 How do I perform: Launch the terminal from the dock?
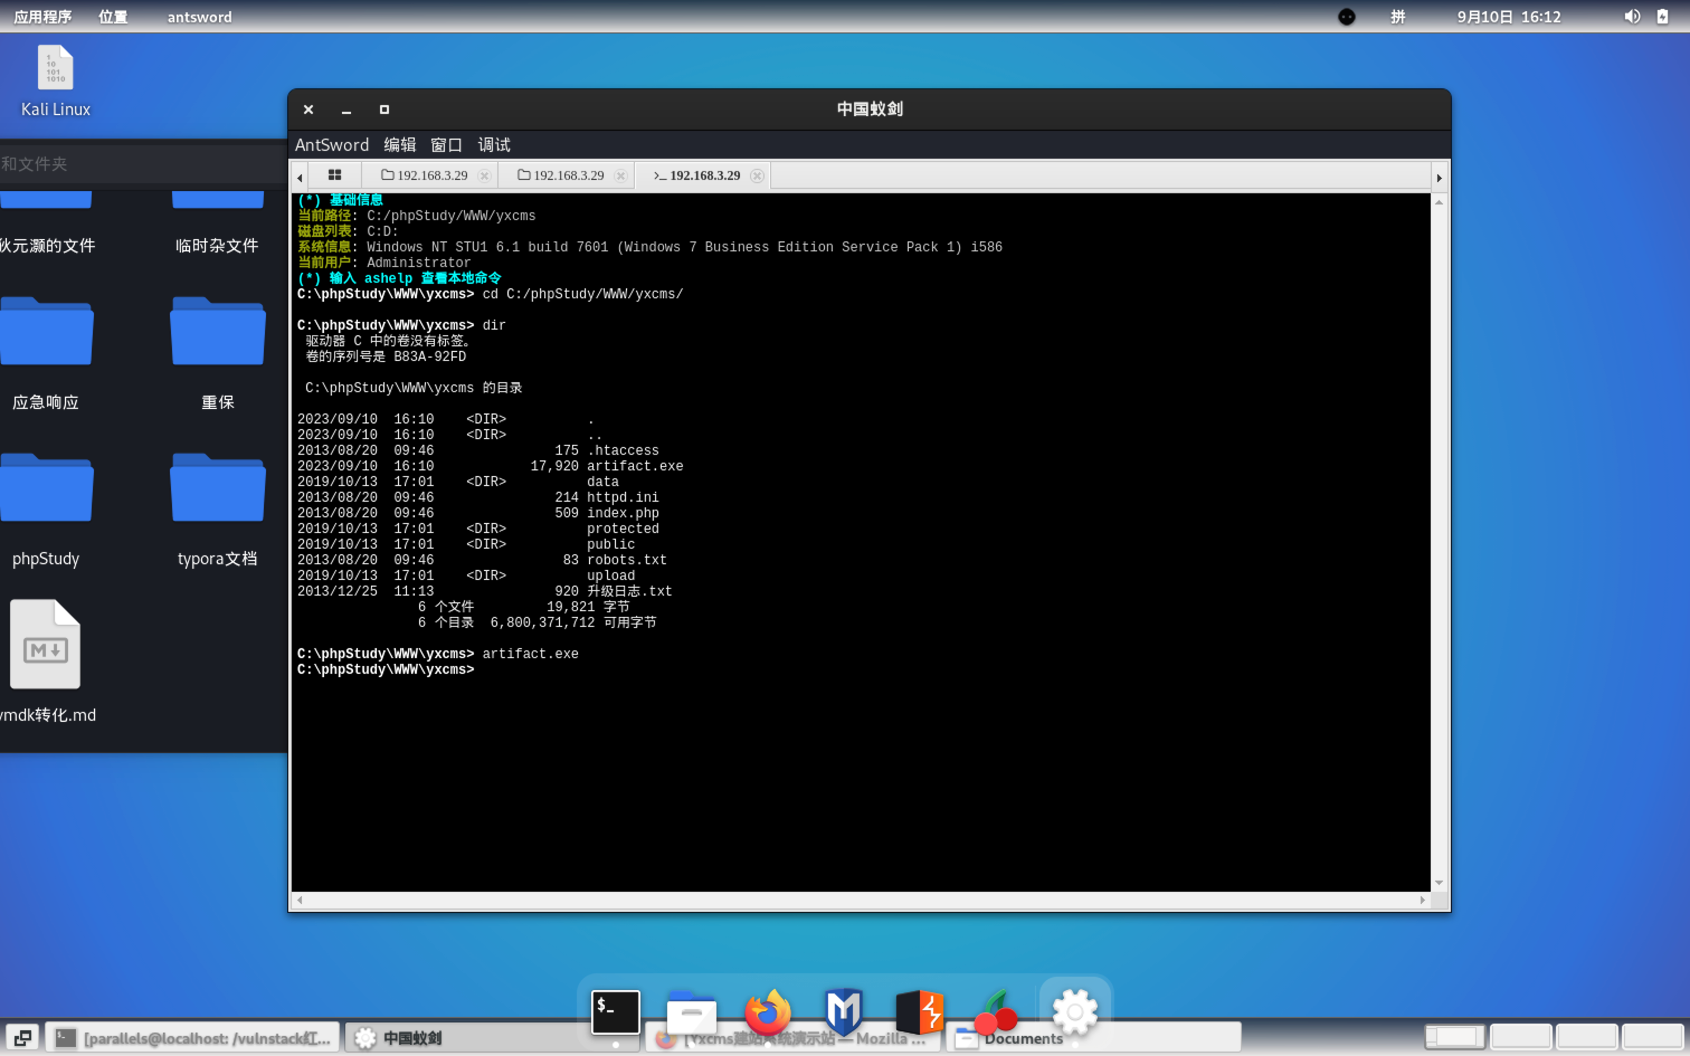pos(615,1011)
